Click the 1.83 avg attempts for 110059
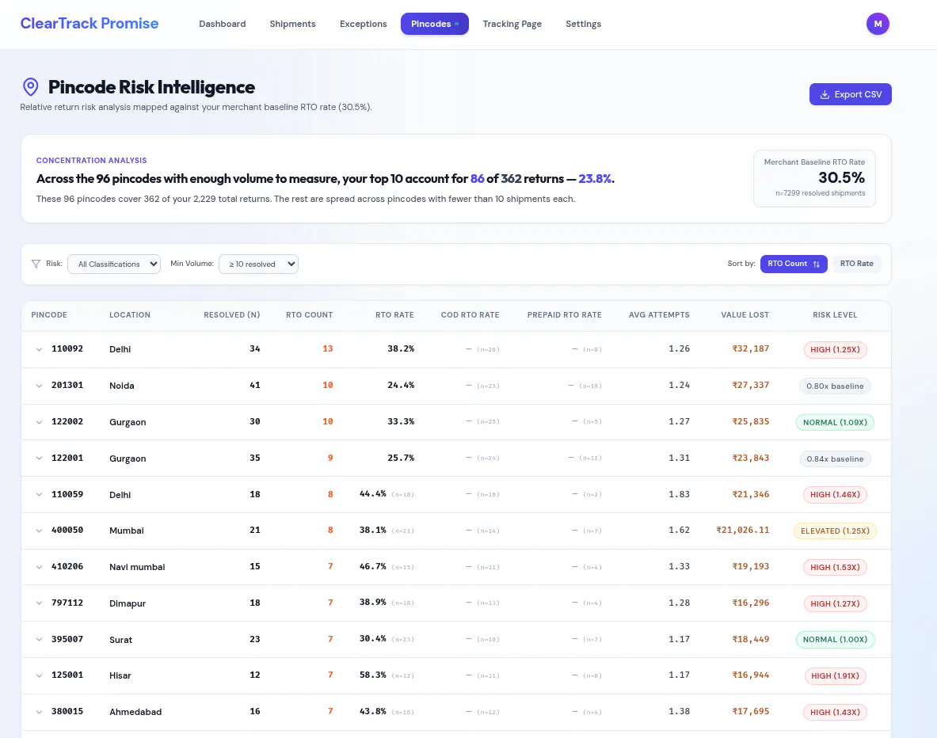 point(679,494)
